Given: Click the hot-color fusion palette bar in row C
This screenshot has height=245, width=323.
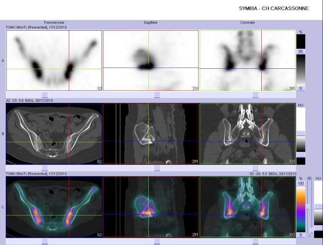Looking at the screenshot, I should pos(301,209).
